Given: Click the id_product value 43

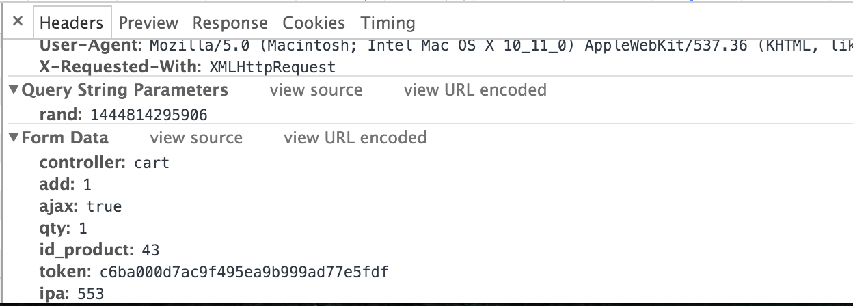Looking at the screenshot, I should point(150,250).
